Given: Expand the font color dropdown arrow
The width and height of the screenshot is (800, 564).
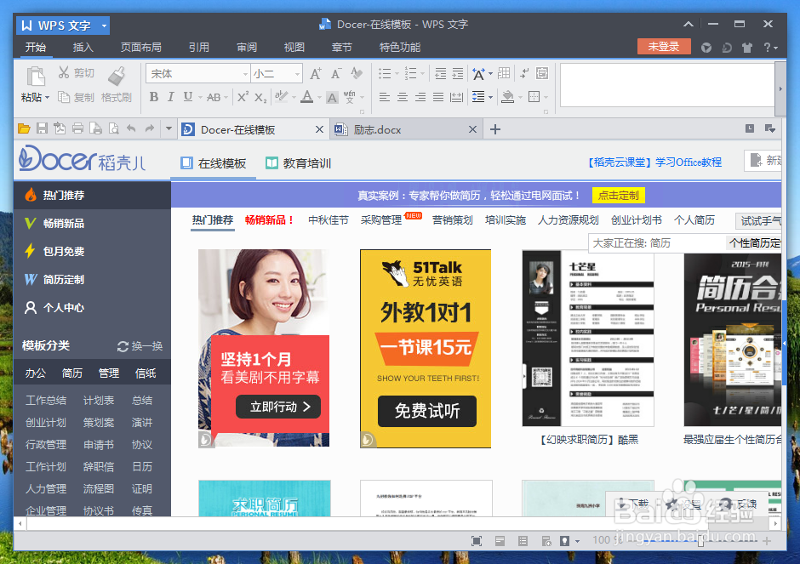Looking at the screenshot, I should [x=319, y=97].
